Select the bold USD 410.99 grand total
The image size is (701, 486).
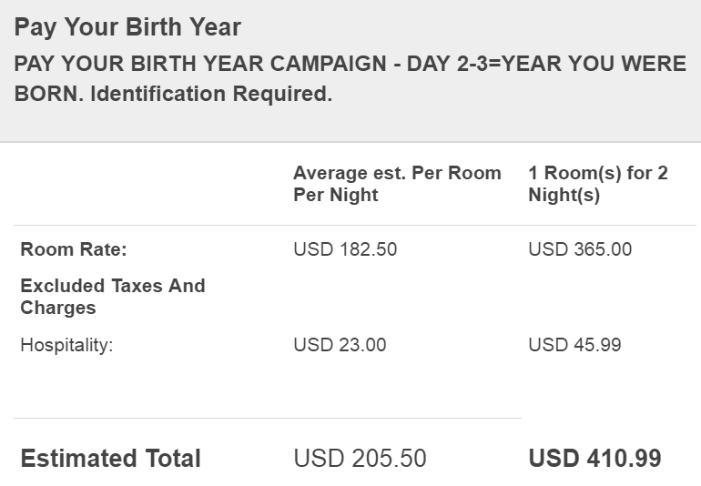click(x=594, y=459)
